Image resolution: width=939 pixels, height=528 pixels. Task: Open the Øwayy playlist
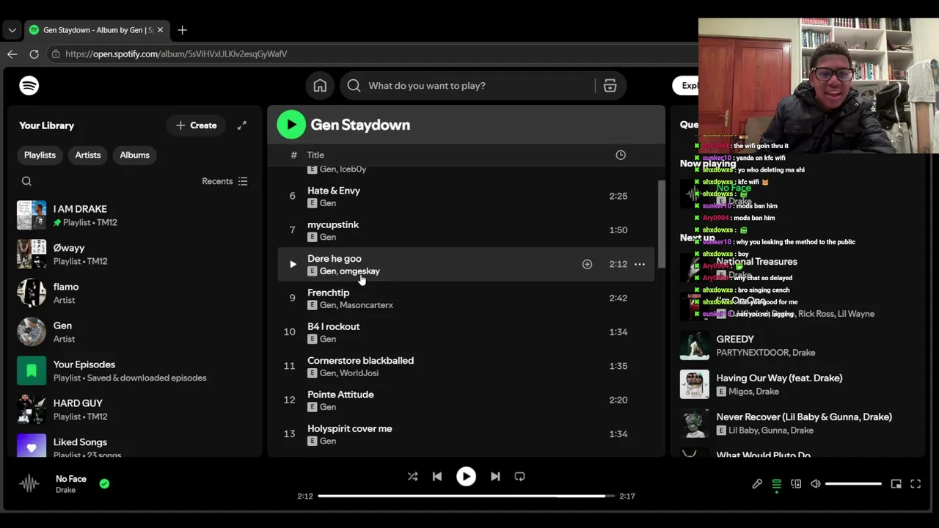point(135,254)
